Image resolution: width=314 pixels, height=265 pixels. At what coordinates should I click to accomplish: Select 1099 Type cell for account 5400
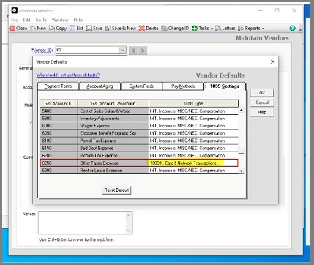click(193, 111)
